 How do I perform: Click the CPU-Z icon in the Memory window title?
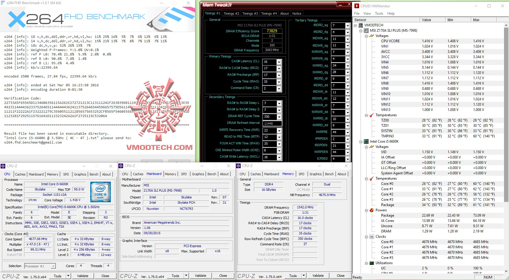(x=238, y=166)
